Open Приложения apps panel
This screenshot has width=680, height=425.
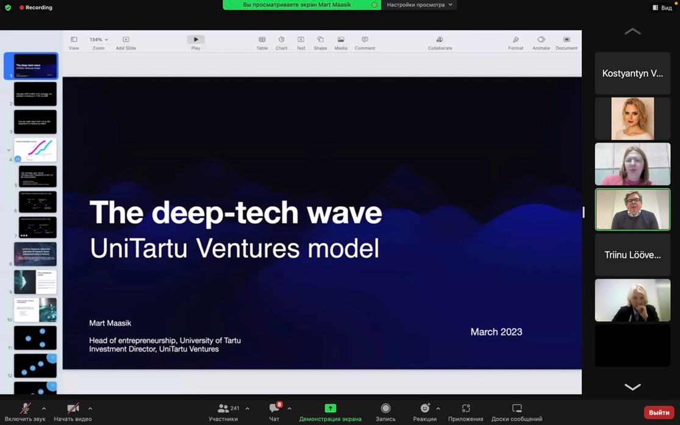click(466, 412)
